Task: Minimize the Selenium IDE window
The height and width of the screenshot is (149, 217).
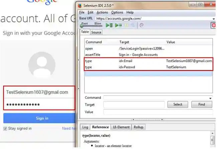Action: [193, 4]
